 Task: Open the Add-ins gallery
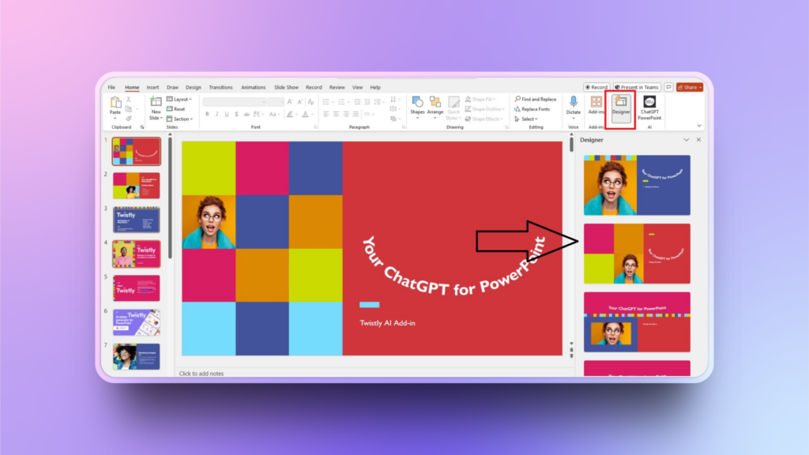pos(596,105)
